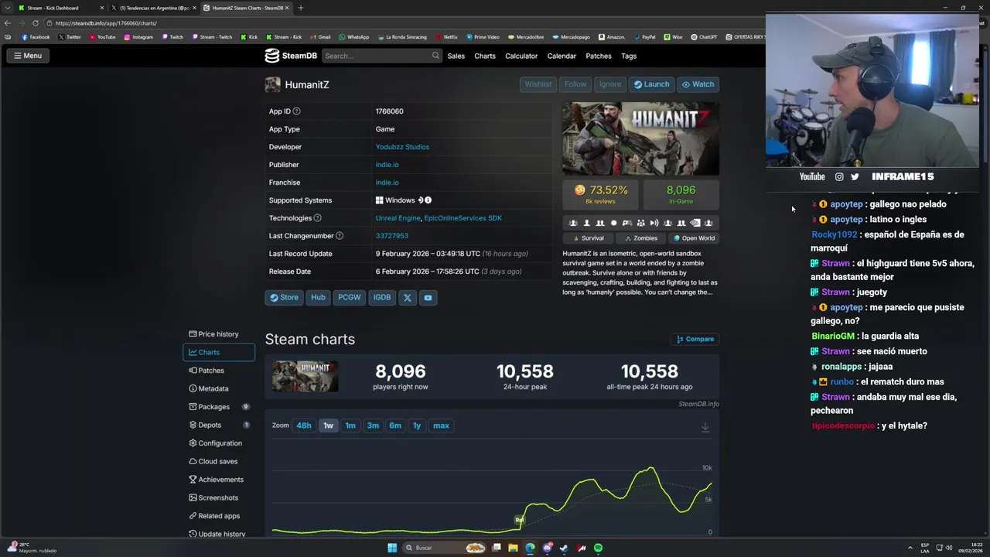Click the Ignore button
This screenshot has width=990, height=557.
click(610, 84)
